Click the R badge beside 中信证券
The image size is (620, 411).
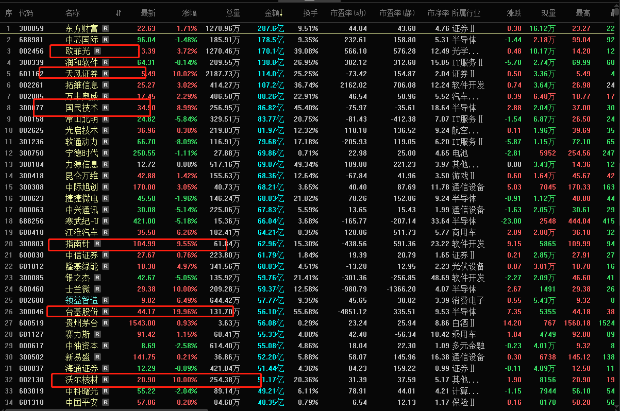(106, 255)
